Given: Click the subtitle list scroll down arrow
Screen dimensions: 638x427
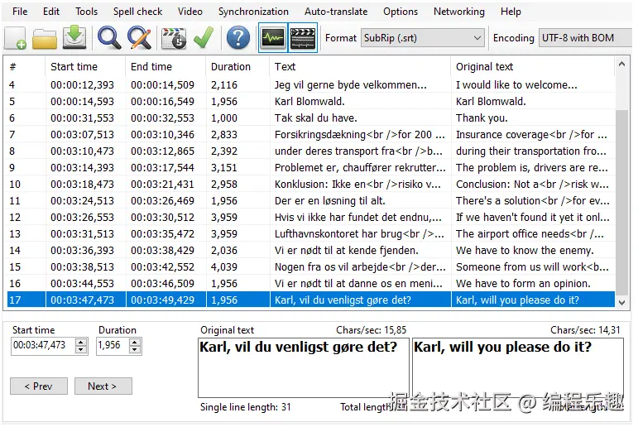Looking at the screenshot, I should click(621, 302).
